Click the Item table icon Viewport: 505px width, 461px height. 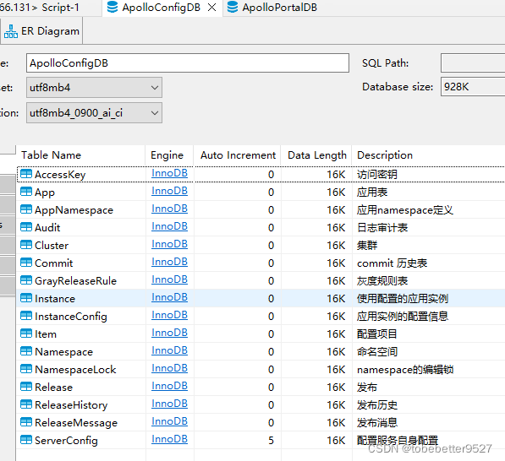click(26, 334)
